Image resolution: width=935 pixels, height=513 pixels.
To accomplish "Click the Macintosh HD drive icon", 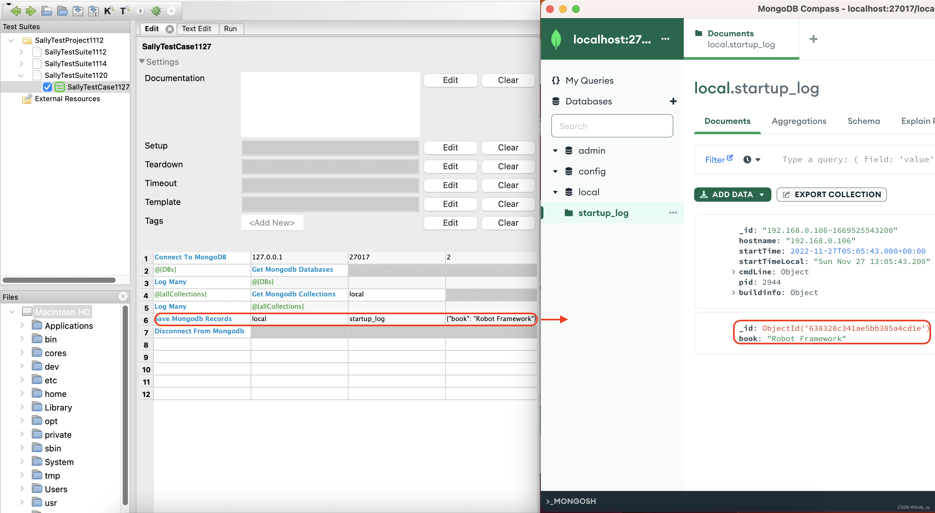I will pos(27,311).
